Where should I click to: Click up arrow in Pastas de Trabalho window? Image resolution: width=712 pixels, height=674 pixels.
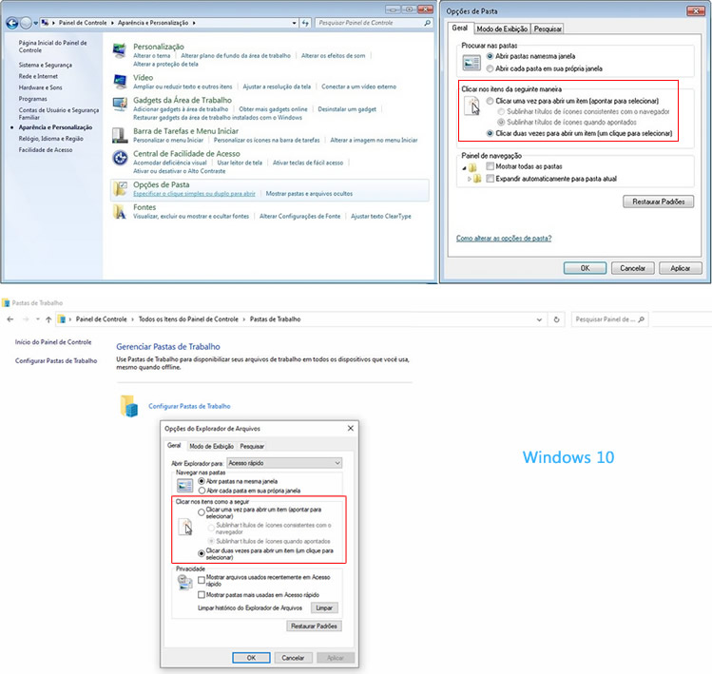click(x=48, y=319)
